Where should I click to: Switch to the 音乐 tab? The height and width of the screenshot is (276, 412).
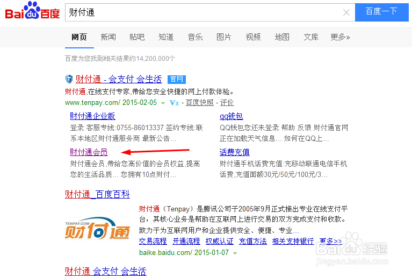coord(195,37)
